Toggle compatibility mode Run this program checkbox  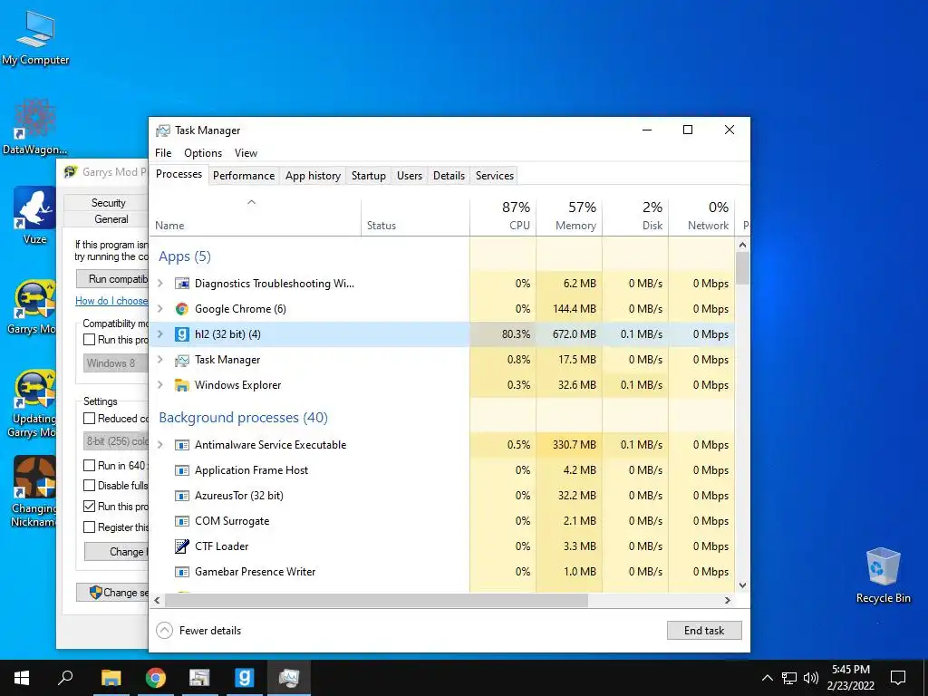[90, 340]
